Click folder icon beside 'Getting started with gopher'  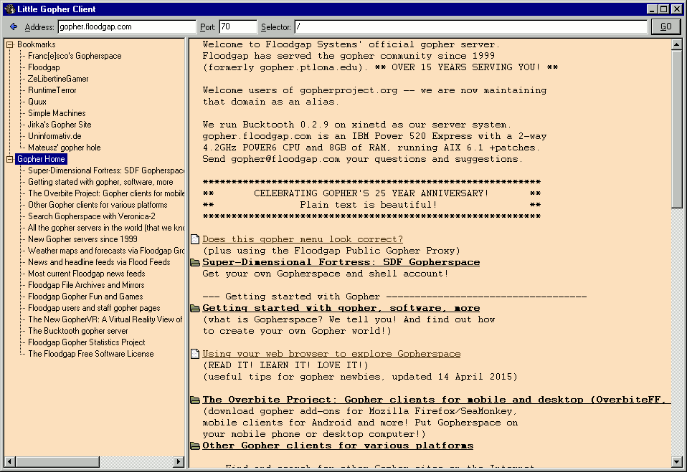click(x=195, y=308)
